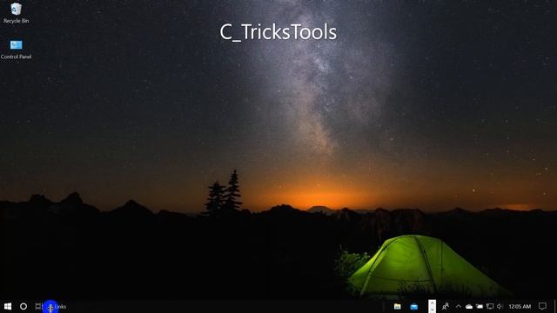The width and height of the screenshot is (557, 313).
Task: Click the speaker volume tray icon
Action: point(500,307)
